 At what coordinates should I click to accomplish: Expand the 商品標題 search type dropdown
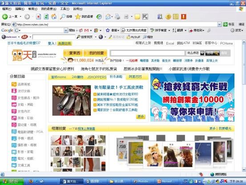(202, 53)
